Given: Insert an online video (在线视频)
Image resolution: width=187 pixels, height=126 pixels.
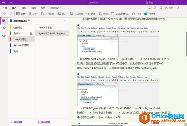Looking at the screenshot, I should 76,14.
